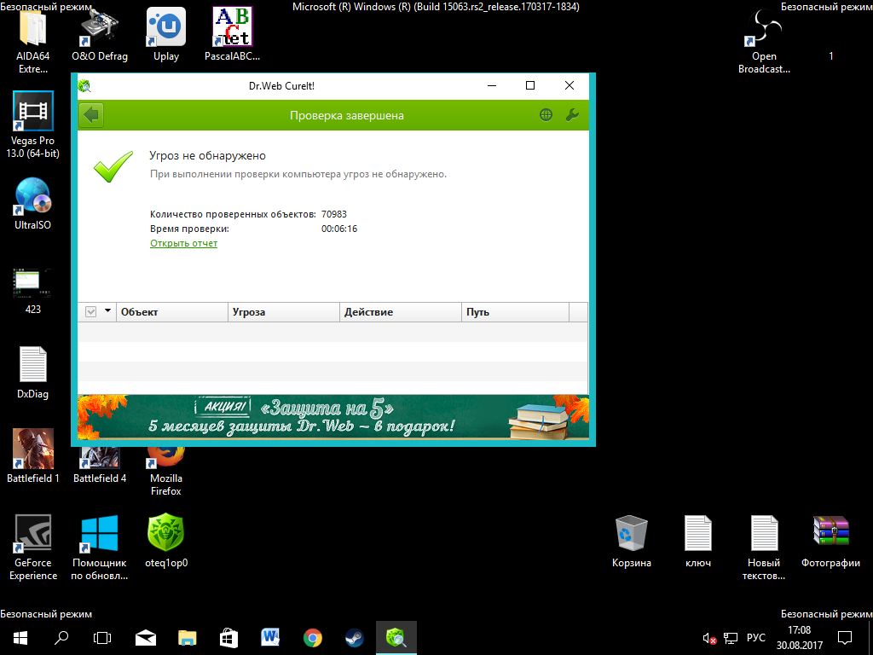Open the Uplay desktop shortcut
Screen dimensions: 873x655
[x=166, y=34]
